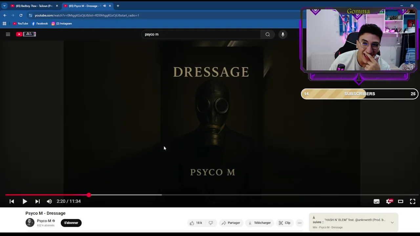
Task: Open the Psyco-M channel avatar
Action: (x=30, y=223)
